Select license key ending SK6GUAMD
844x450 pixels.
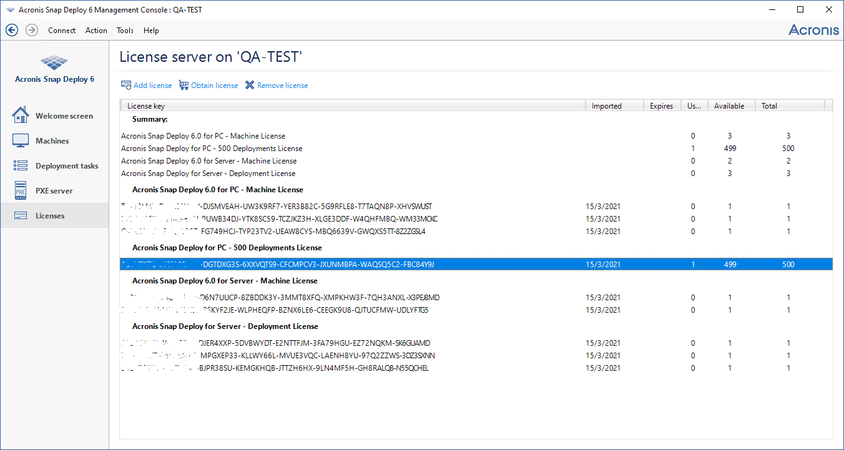(x=476, y=343)
